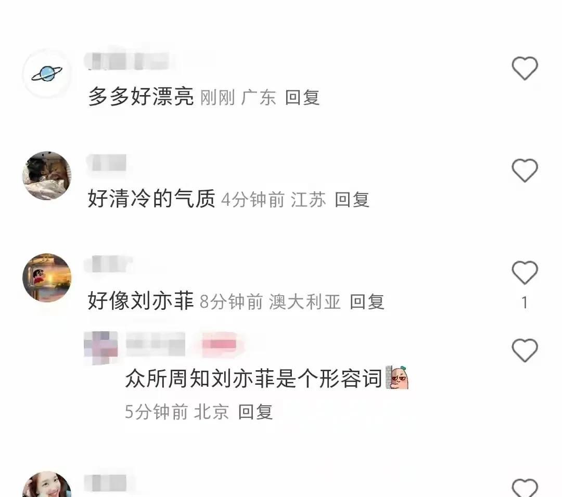
Task: Click the blurred username of the Jiangsu commenter
Action: pyautogui.click(x=107, y=163)
